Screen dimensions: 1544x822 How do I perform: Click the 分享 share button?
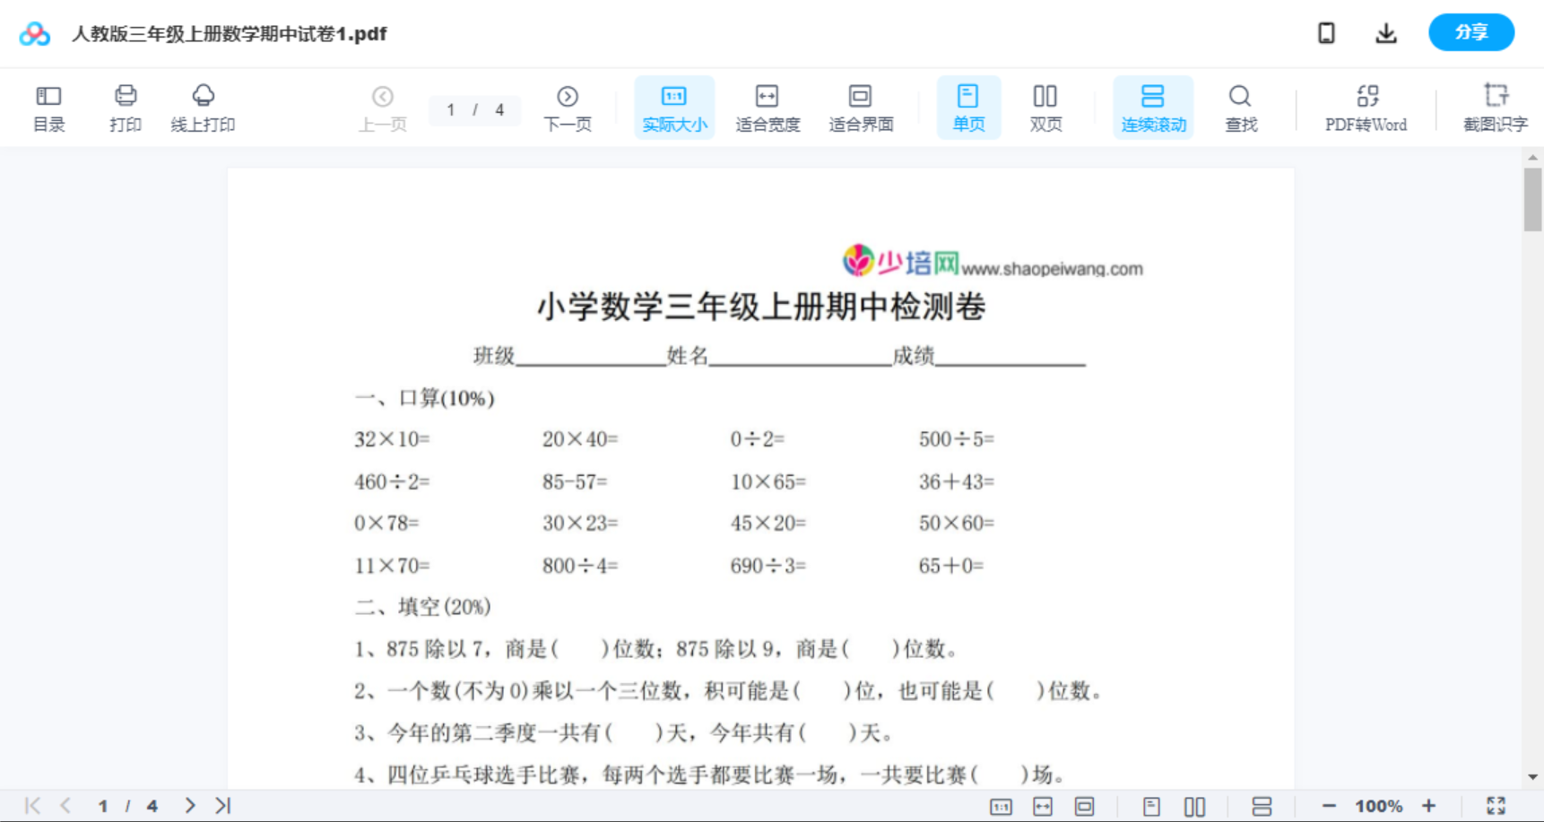click(1470, 32)
